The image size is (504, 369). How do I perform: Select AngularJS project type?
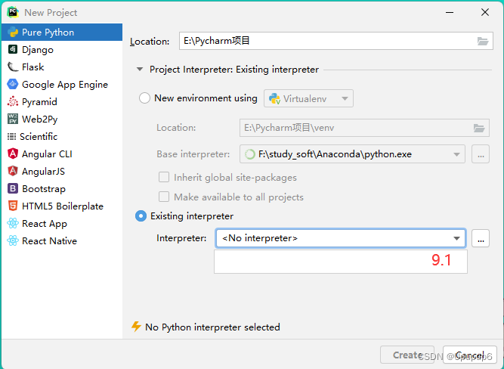point(62,171)
